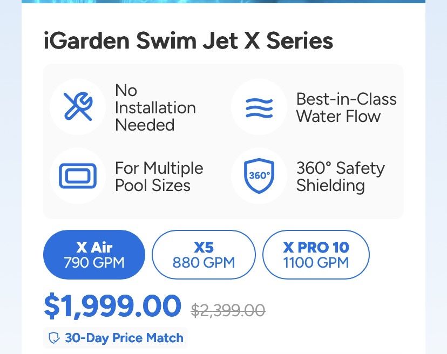This screenshot has width=447, height=354.
Task: Choose the X PRO 10 1100 GPM variant
Action: (316, 255)
